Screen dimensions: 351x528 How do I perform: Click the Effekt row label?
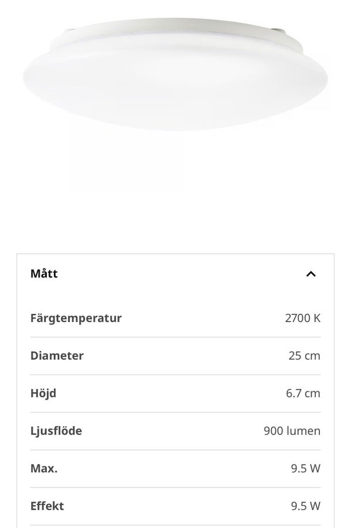tap(47, 506)
